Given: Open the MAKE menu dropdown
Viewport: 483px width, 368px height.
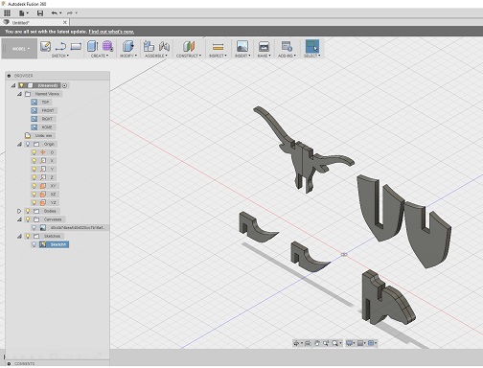Looking at the screenshot, I should click(264, 56).
